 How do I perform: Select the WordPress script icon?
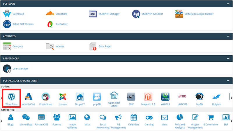coord(11,97)
